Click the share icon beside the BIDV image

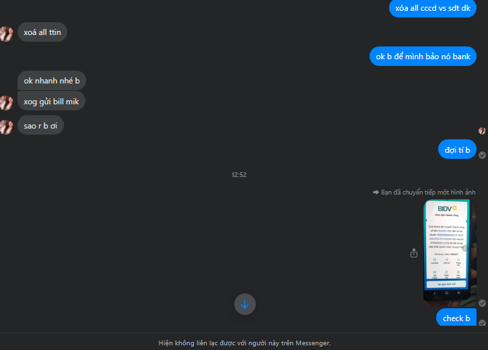413,253
